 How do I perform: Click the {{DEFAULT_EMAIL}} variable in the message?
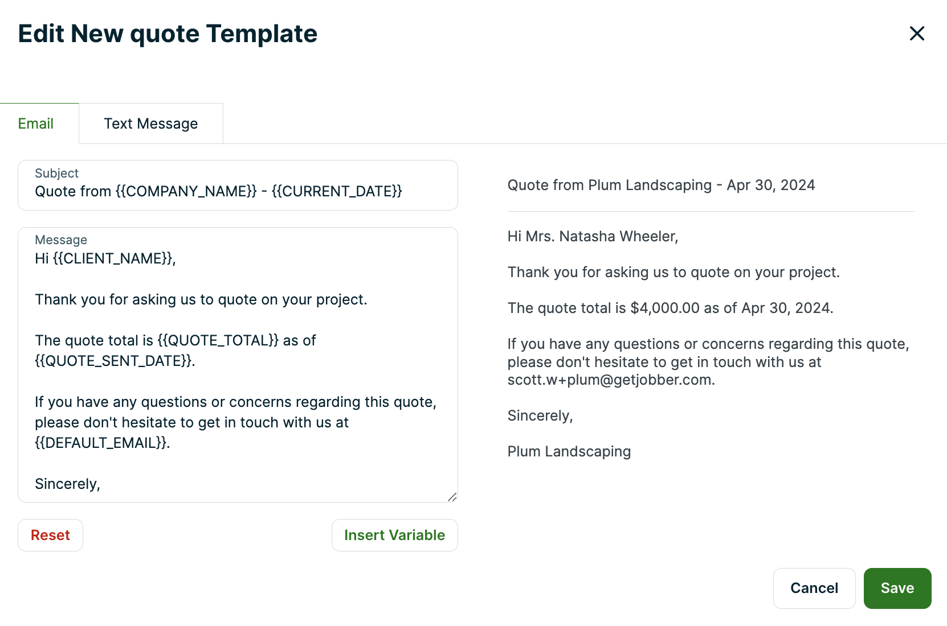pos(101,443)
